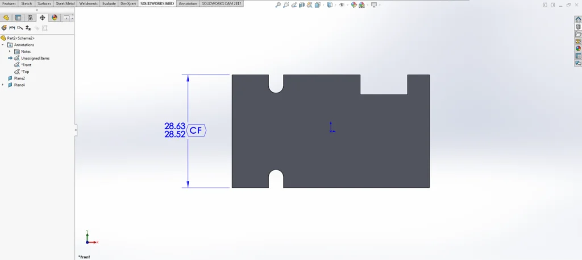Click the 28.63 dimension value
This screenshot has width=582, height=260.
(x=174, y=126)
